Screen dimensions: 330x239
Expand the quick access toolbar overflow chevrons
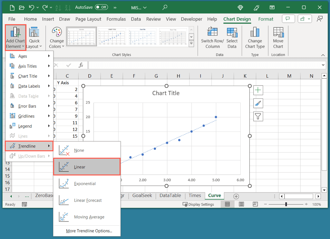tap(115, 8)
